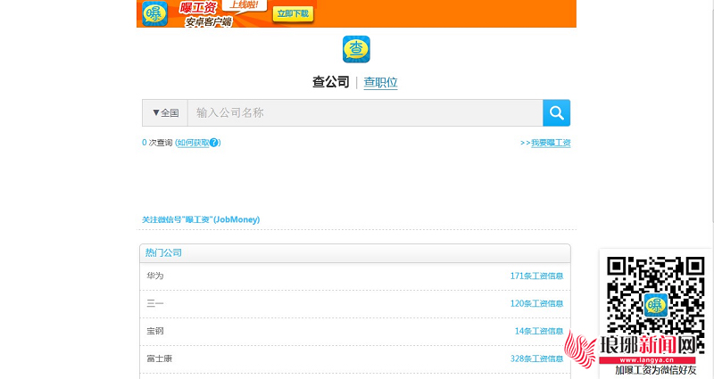Click the blue question mark help icon
The height and width of the screenshot is (379, 714).
click(x=214, y=143)
